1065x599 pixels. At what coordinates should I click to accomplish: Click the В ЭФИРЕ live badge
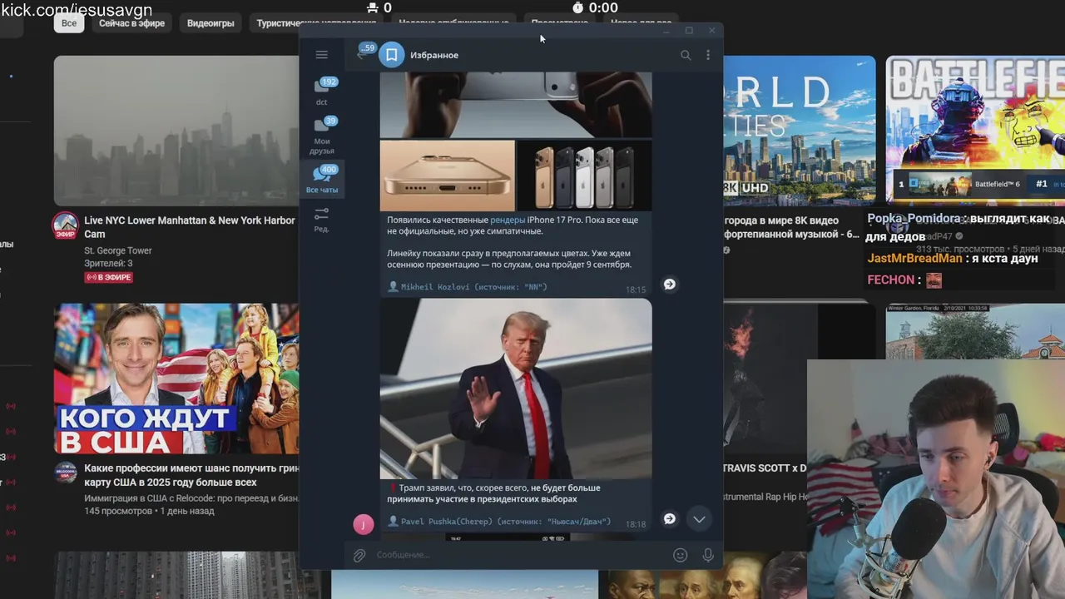pyautogui.click(x=108, y=277)
